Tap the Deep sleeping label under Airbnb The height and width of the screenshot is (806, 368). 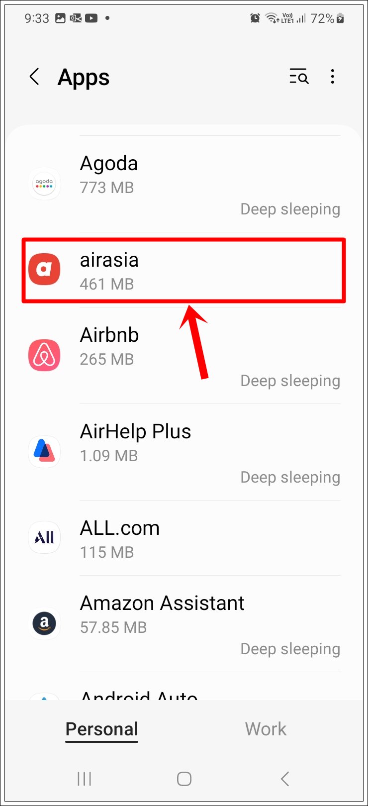(290, 381)
